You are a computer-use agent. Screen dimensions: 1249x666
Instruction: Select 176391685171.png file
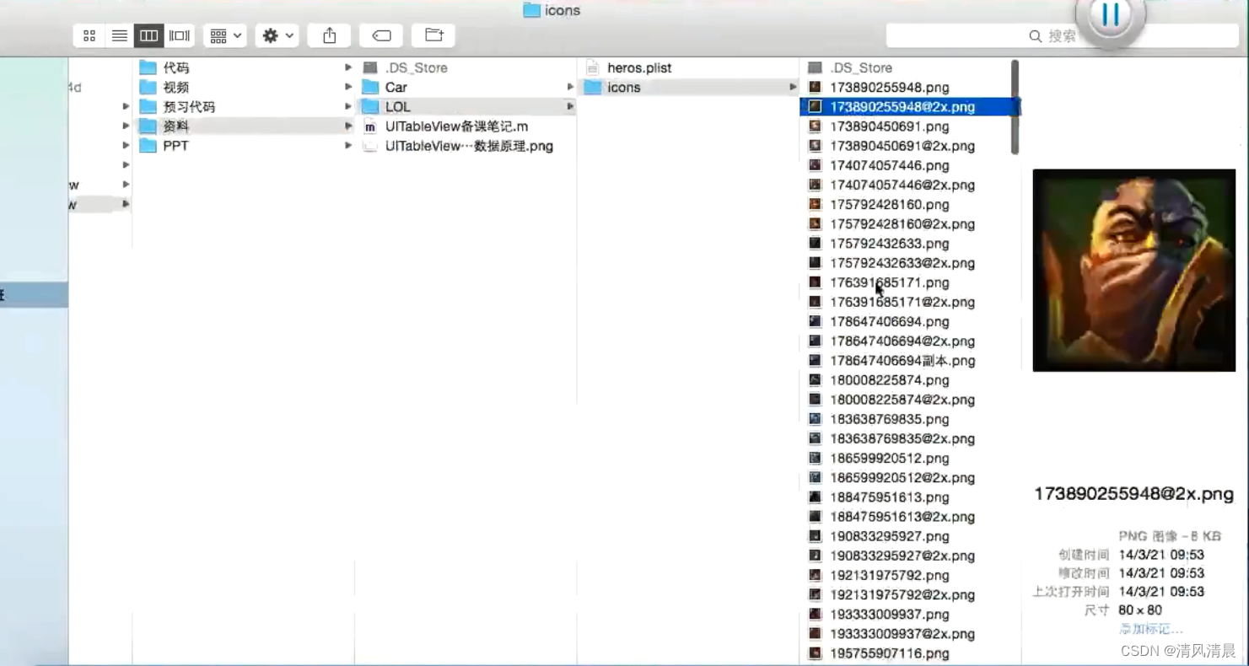[890, 282]
